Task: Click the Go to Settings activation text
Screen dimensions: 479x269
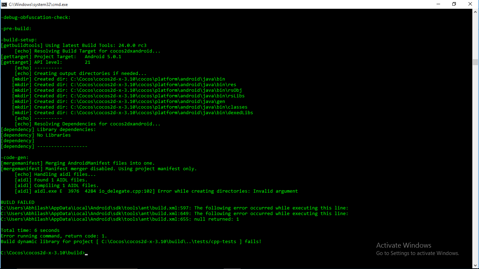Action: click(417, 253)
